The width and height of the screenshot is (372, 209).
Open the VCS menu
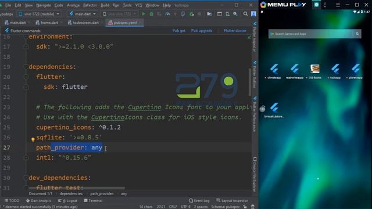point(138,5)
